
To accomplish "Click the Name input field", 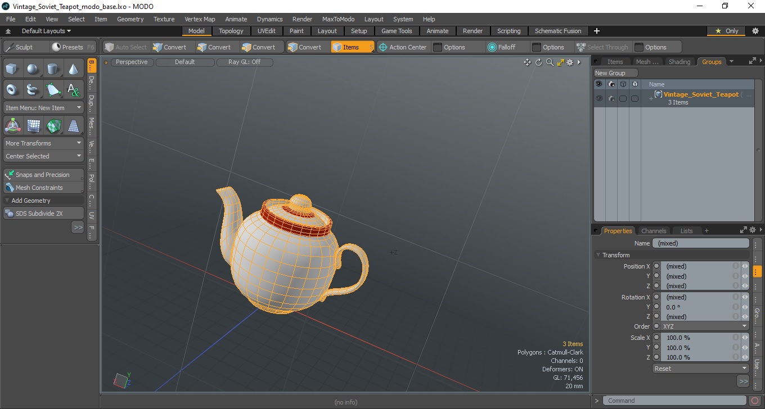I will click(701, 243).
